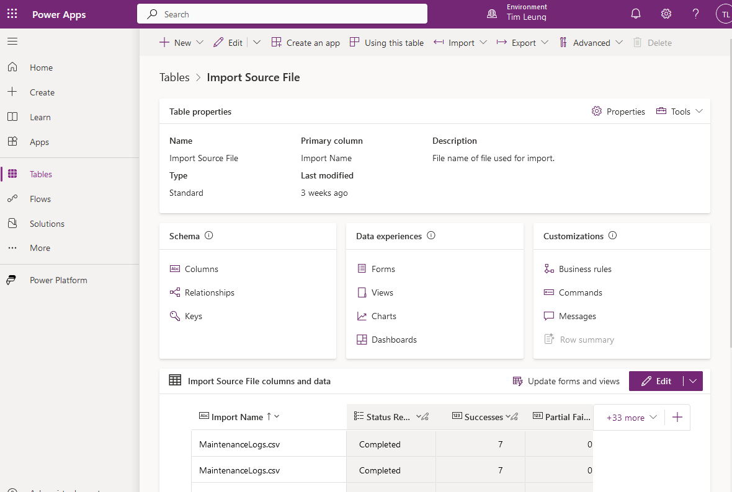The image size is (732, 492).
Task: Click the Power Platform icon
Action: click(x=11, y=280)
